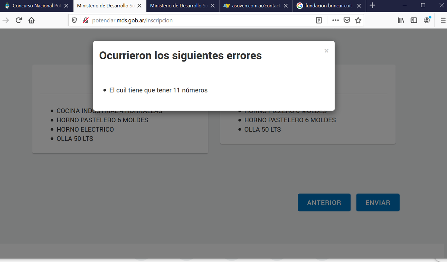
Task: Select right card's HORNO PASTELERO 6 MOLDES
Action: pos(290,120)
